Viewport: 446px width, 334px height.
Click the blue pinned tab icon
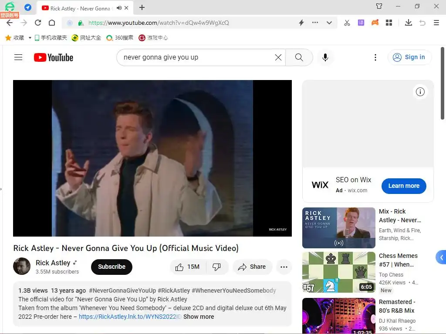pos(27,7)
